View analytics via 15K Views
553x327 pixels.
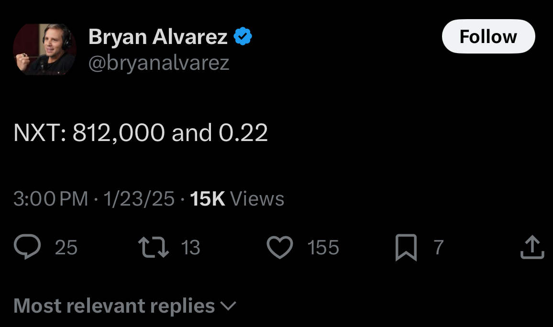(237, 199)
